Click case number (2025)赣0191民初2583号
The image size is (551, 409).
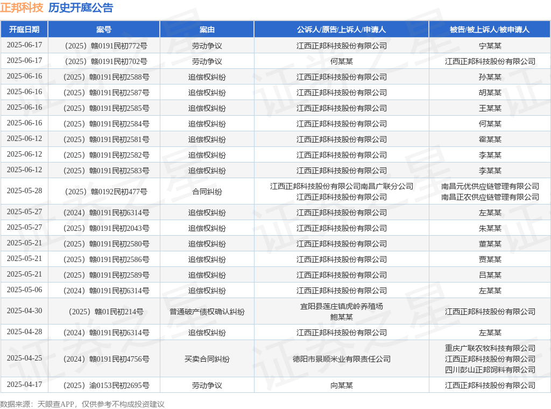(x=107, y=171)
